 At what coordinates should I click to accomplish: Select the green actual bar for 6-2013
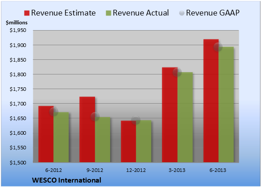226,105
